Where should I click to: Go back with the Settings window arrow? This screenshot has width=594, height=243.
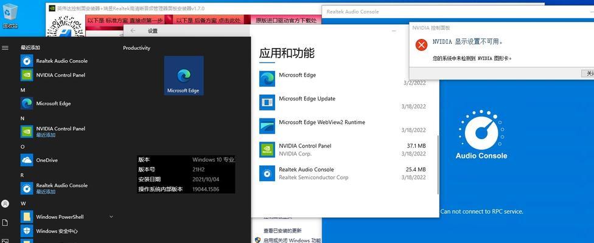(133, 31)
